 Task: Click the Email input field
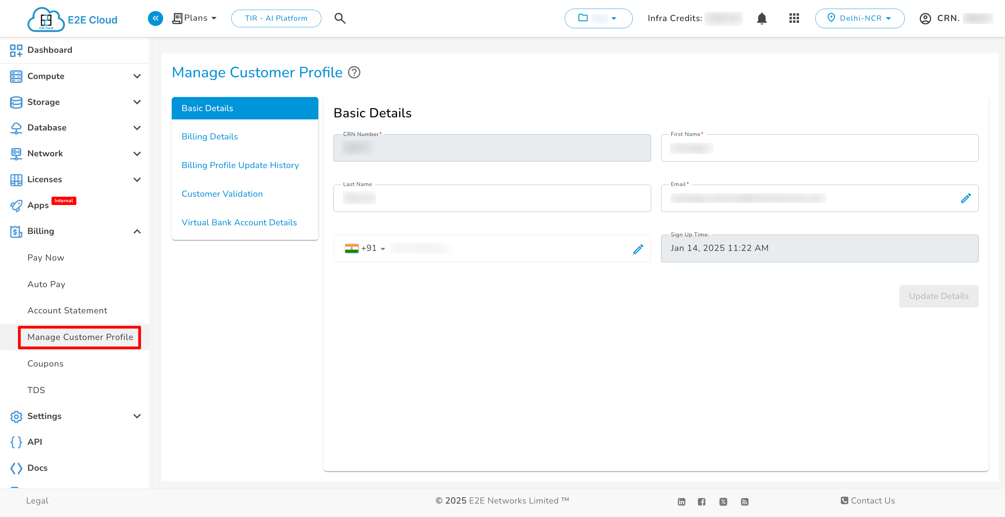coord(819,198)
